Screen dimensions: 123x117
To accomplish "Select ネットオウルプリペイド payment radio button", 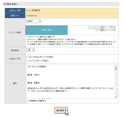I will point(28,57).
